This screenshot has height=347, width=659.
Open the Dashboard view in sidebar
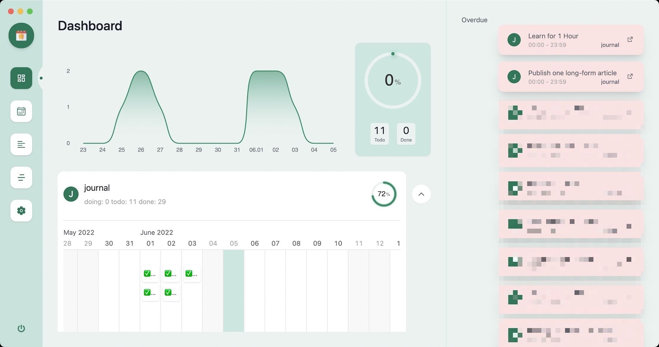(x=21, y=78)
